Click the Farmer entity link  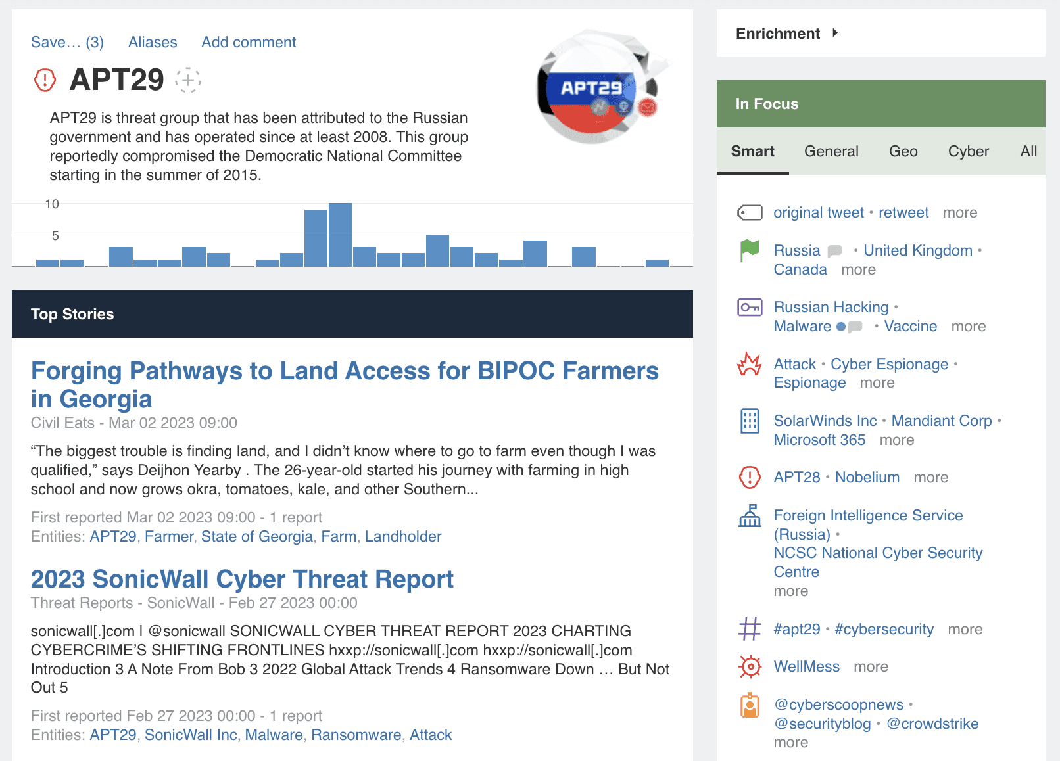[x=169, y=536]
